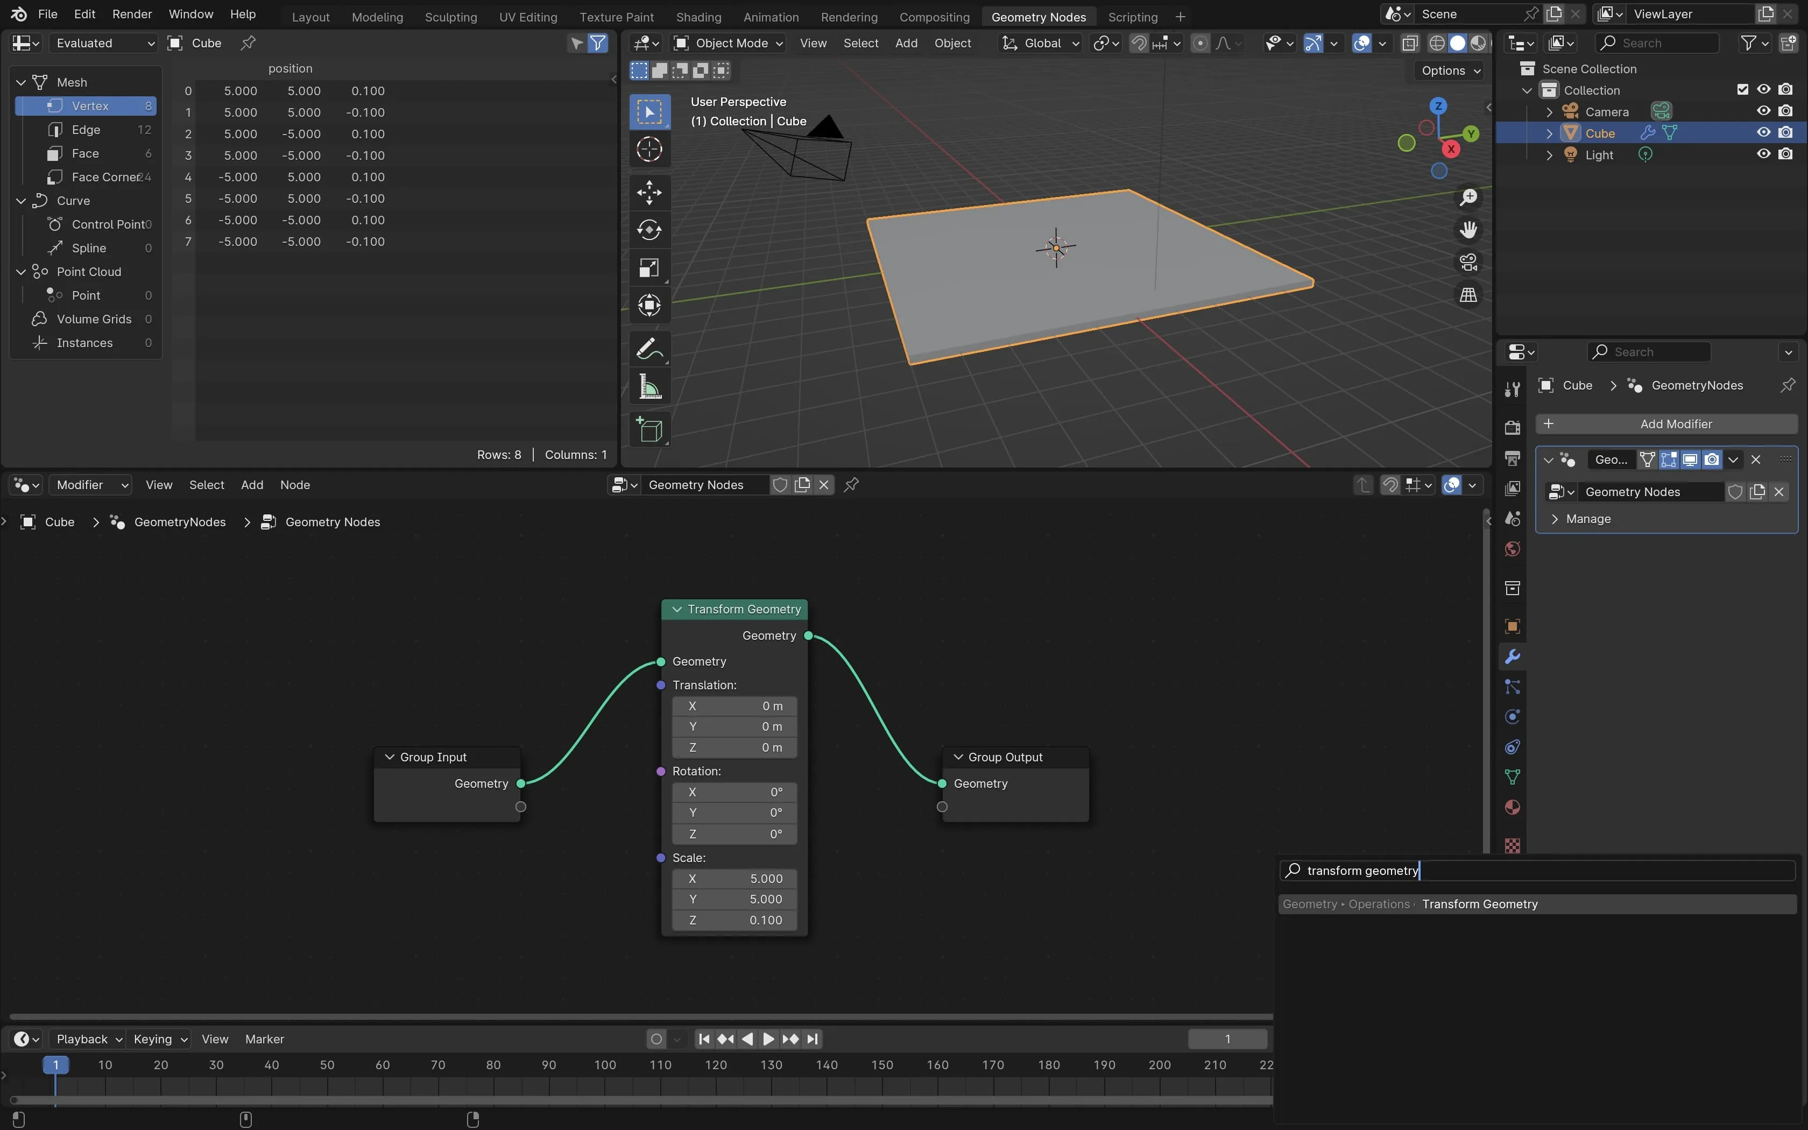Click the Z scale input field in Transform Geometry
Viewport: 1808px width, 1130px height.
click(x=734, y=920)
